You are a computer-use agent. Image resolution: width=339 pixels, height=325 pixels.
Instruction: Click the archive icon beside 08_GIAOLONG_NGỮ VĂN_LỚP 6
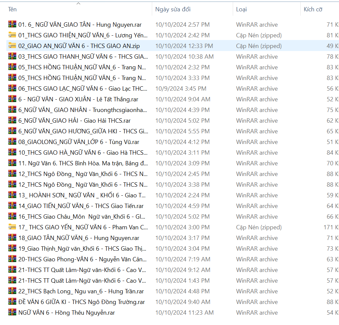[12, 142]
